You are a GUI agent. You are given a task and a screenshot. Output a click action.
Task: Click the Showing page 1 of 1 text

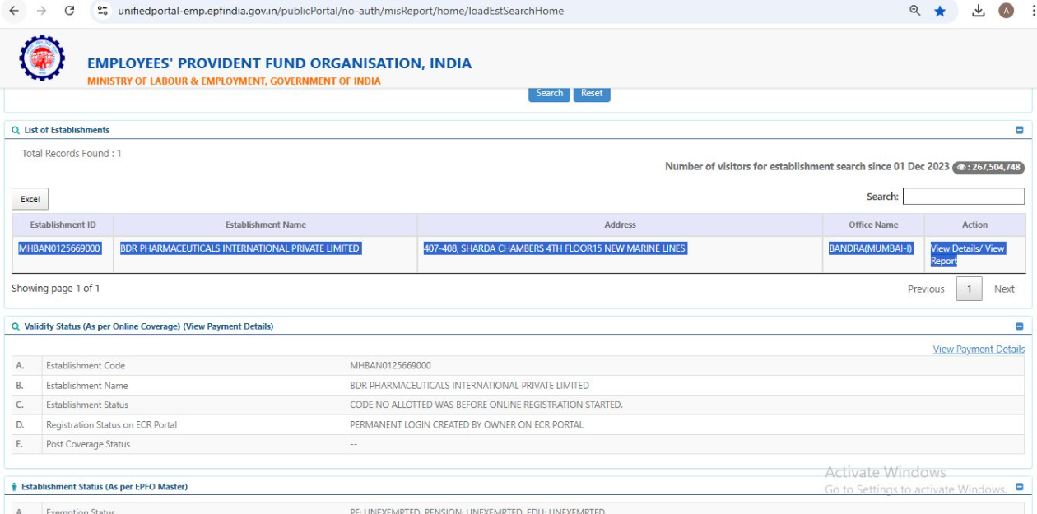tap(56, 289)
